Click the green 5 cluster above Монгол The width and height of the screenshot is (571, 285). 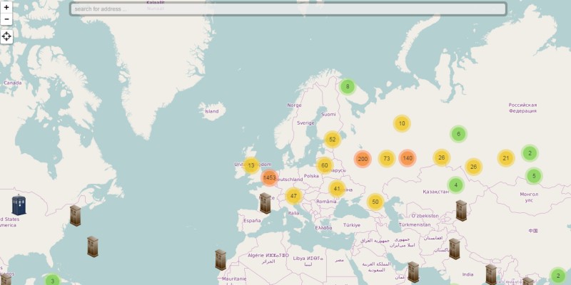click(533, 175)
